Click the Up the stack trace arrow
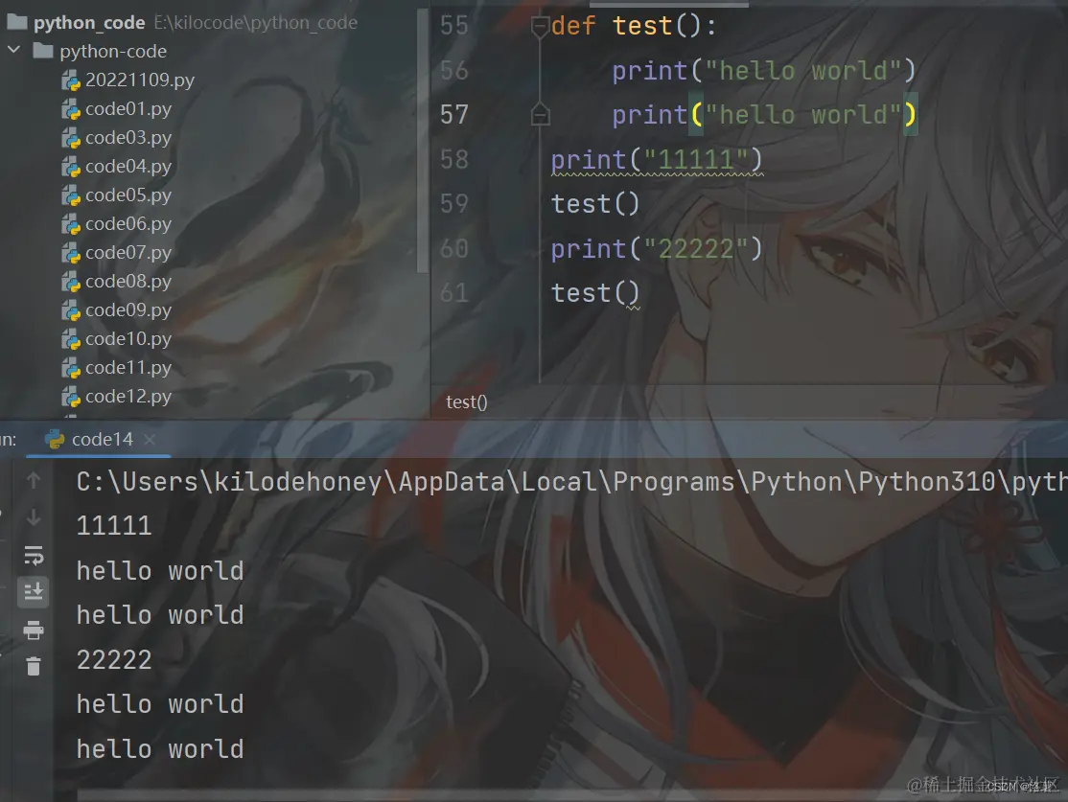Viewport: 1068px width, 802px height. tap(34, 481)
